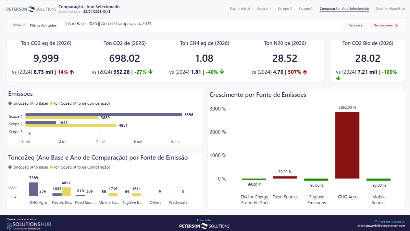Switch to Escopo 2 tab
Screen dimensions: 410x231
(285, 9)
